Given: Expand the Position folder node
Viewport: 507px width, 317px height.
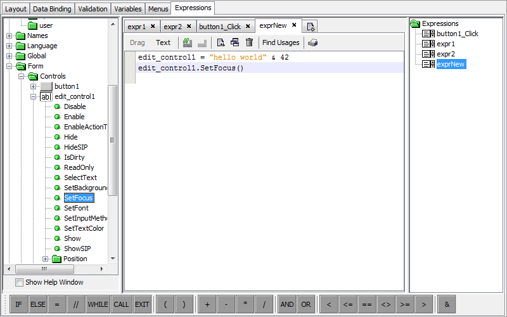Looking at the screenshot, I should tap(46, 259).
